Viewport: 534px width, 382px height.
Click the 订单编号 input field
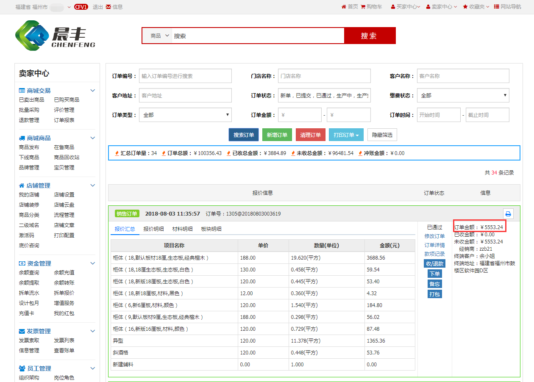(185, 76)
